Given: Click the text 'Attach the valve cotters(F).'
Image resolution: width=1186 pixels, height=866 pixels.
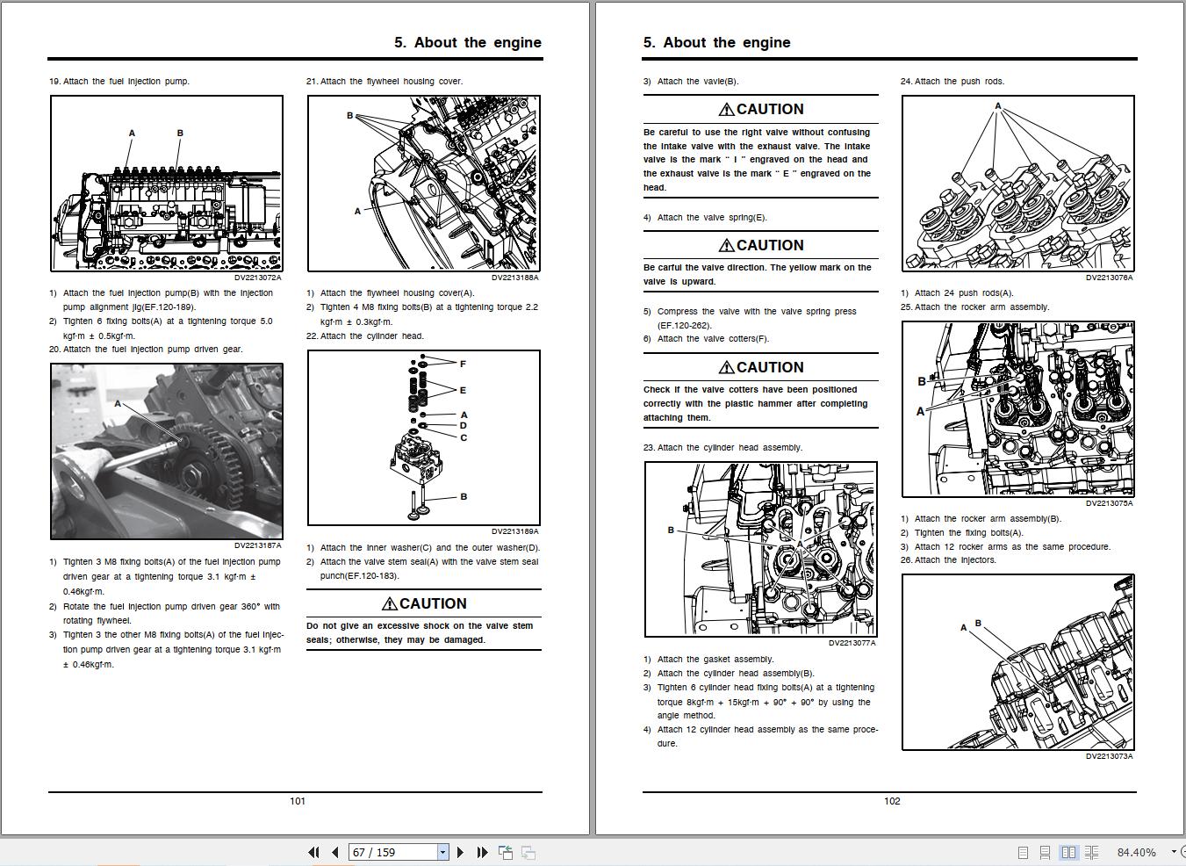Looking at the screenshot, I should [x=713, y=339].
